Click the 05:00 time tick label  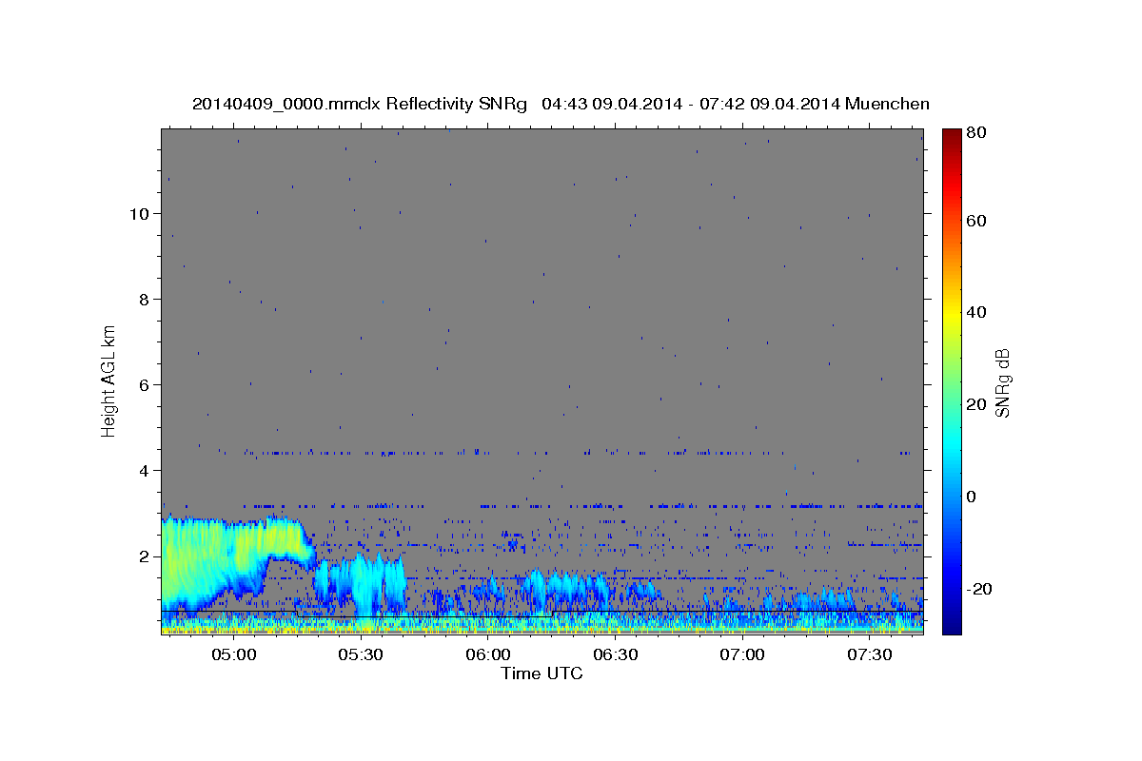pos(233,655)
